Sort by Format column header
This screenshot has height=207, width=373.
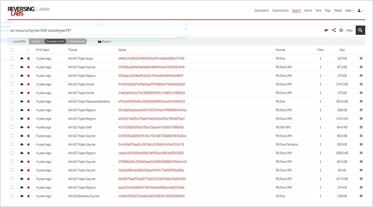(281, 50)
